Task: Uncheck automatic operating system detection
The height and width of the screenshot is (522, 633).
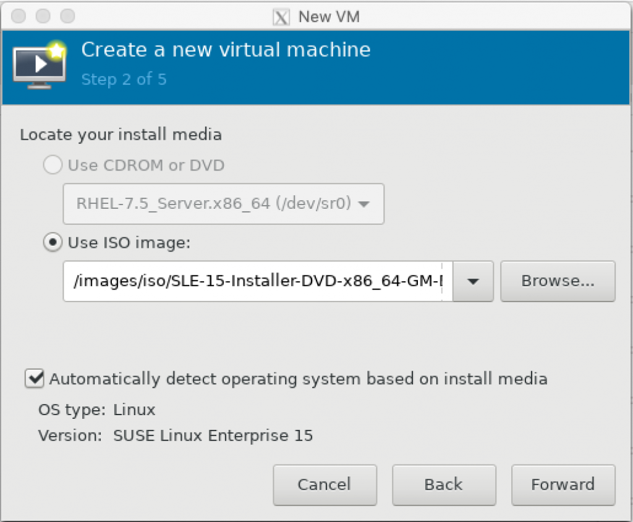Action: pos(34,379)
